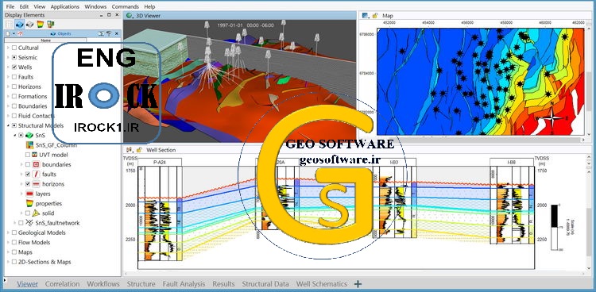
Task: Click the lock icon in Map header
Action: click(x=375, y=16)
